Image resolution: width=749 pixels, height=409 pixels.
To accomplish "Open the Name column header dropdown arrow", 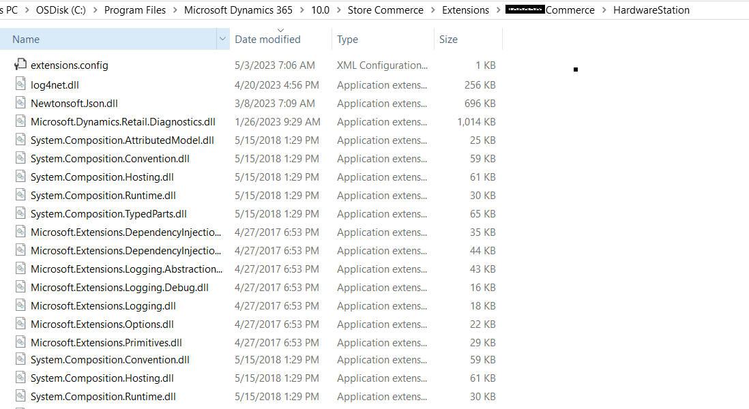I will [x=222, y=39].
